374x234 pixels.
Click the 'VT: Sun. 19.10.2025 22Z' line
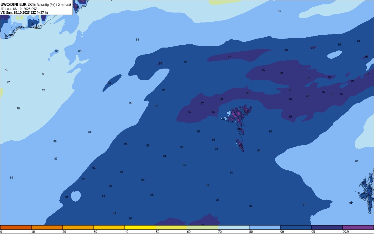pos(18,13)
